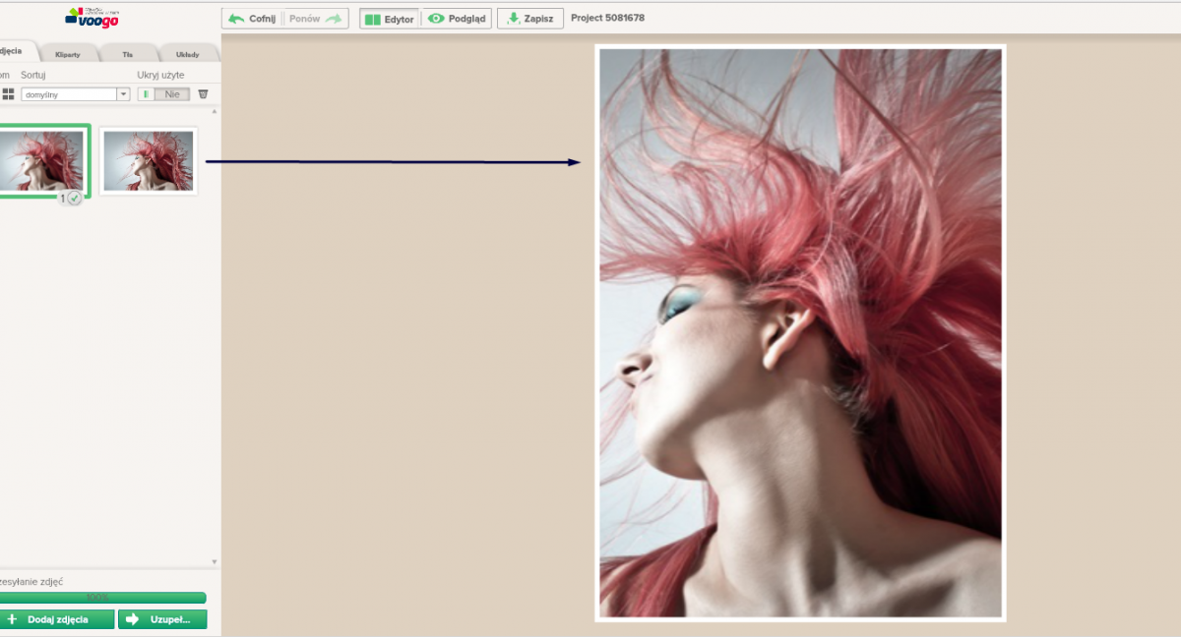Click the Voogo logo
The width and height of the screenshot is (1181, 637).
click(92, 16)
